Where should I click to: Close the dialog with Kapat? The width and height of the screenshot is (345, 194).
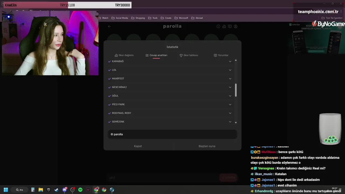[x=138, y=146]
